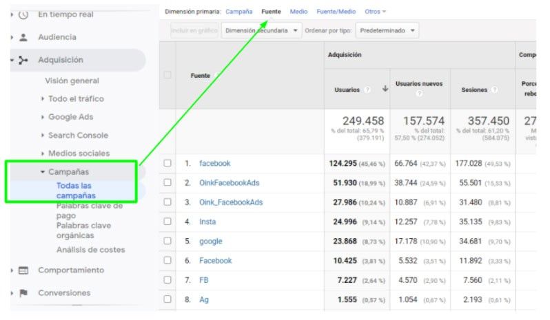550x320 pixels.
Task: Collapse the Adquisición section arrow
Action: pos(12,61)
